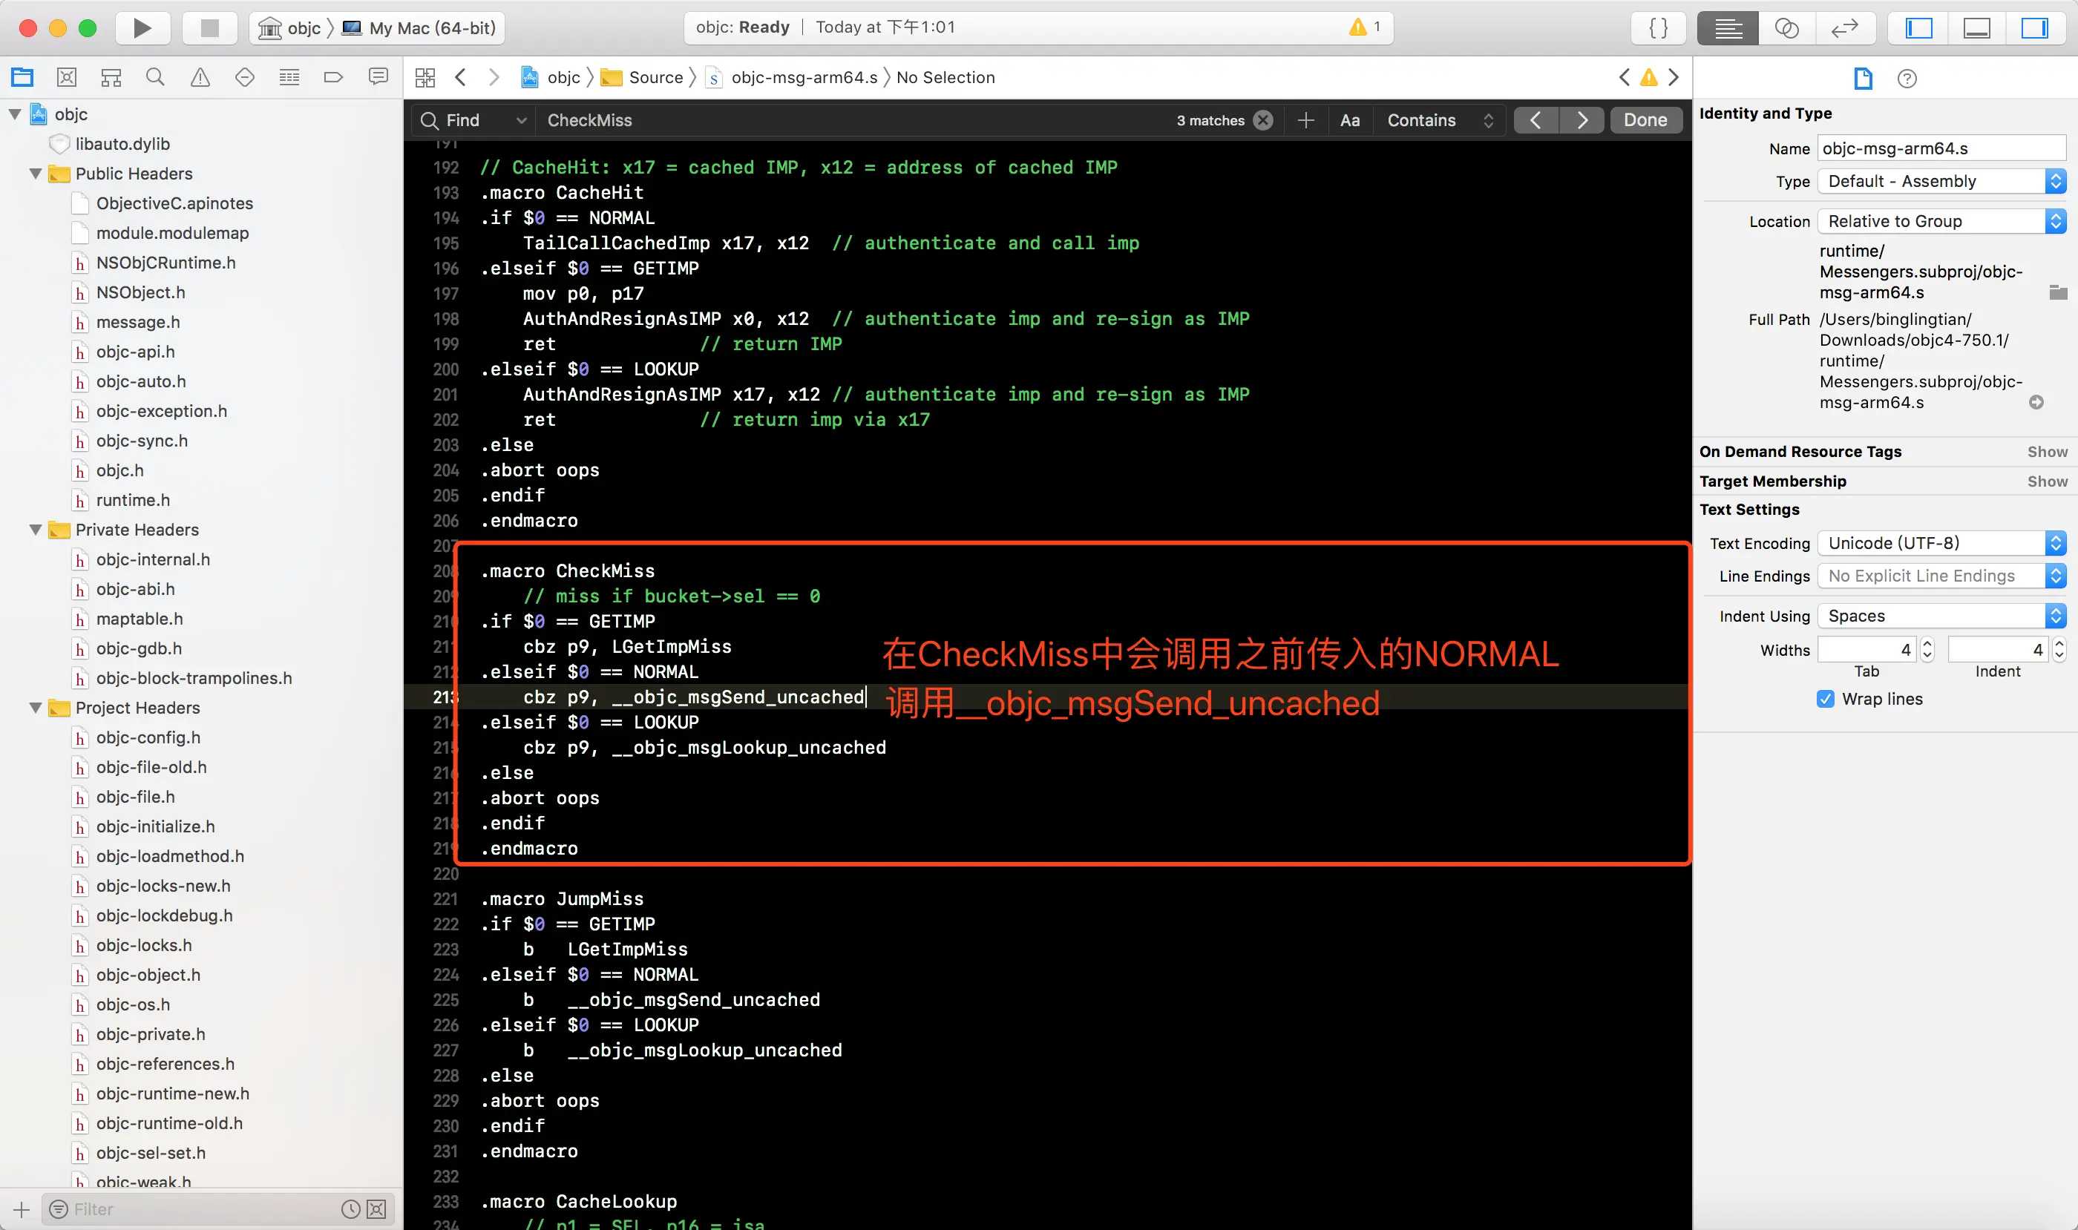Show the Breakpoint navigator icon
Image resolution: width=2078 pixels, height=1230 pixels.
pos(333,78)
